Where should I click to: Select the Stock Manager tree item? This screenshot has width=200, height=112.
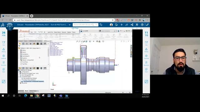pyautogui.click(x=27, y=75)
